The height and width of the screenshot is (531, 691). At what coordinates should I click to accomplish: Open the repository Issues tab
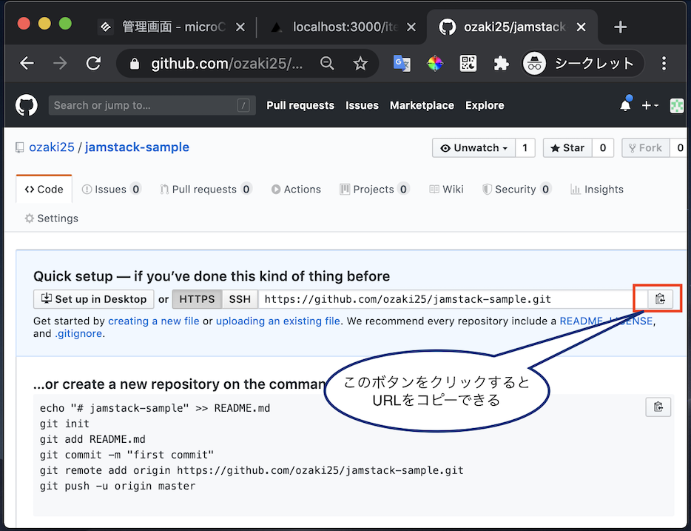point(111,189)
